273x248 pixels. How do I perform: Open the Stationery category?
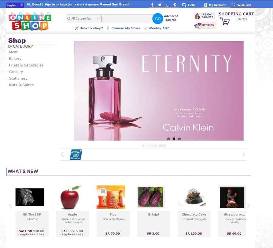[18, 78]
